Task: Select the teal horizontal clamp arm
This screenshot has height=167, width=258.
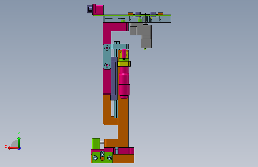Action: pos(120,46)
